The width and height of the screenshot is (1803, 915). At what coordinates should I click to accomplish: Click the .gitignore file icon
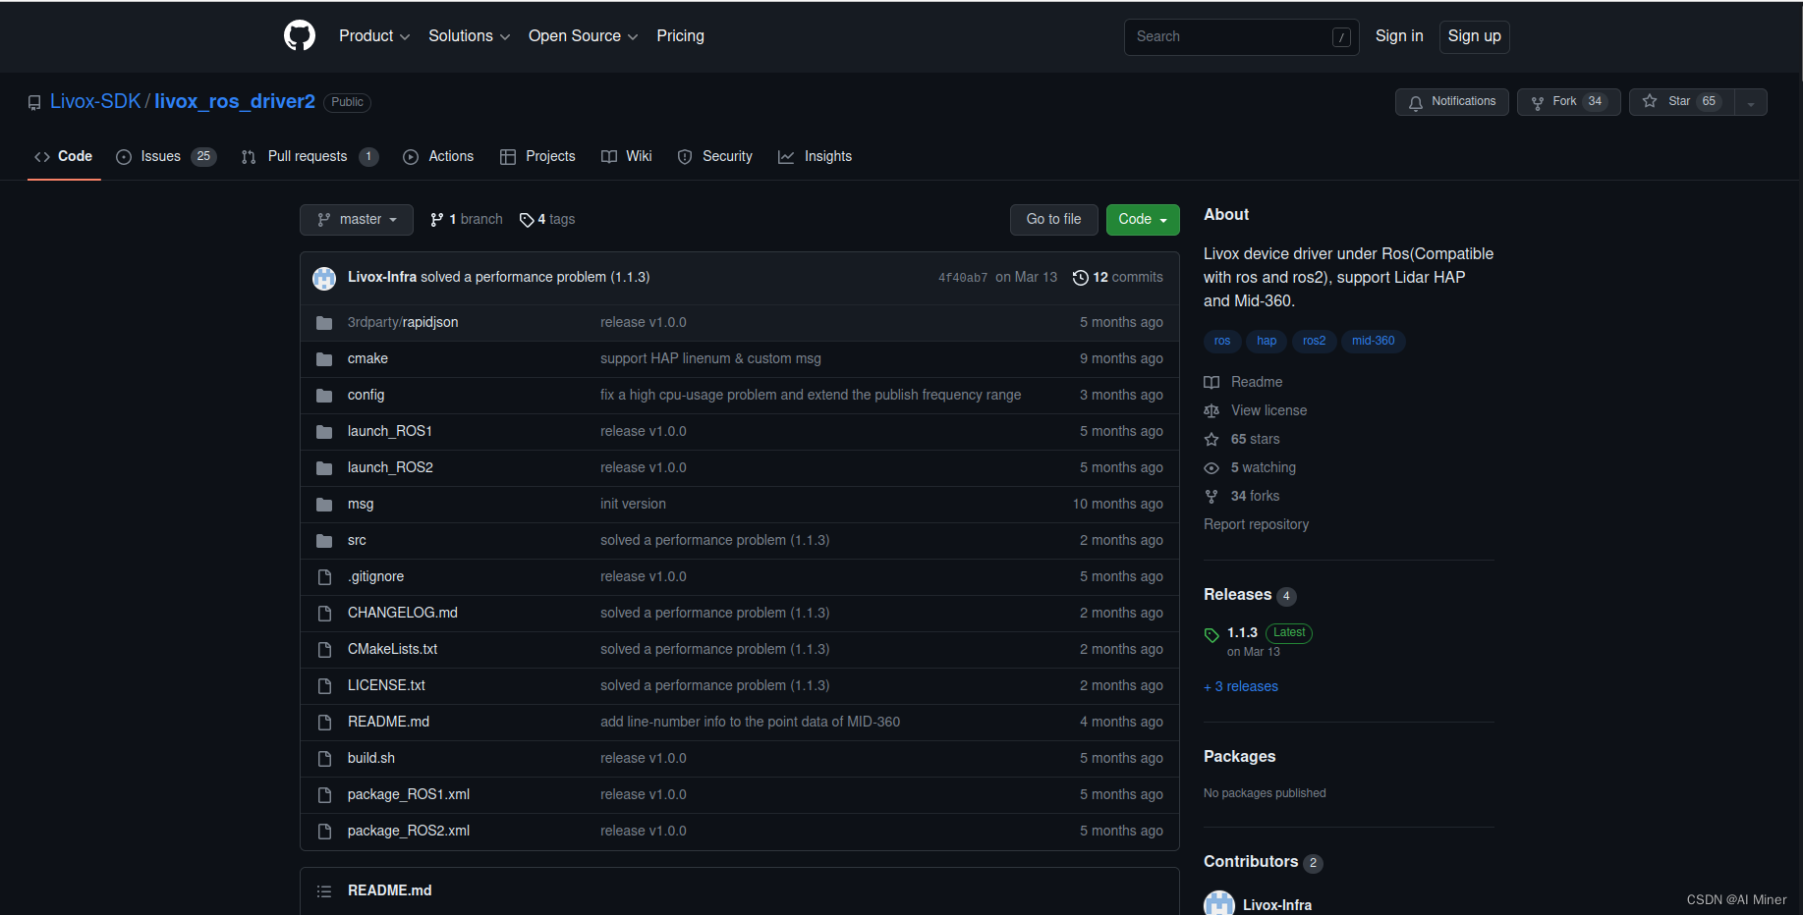click(x=324, y=577)
